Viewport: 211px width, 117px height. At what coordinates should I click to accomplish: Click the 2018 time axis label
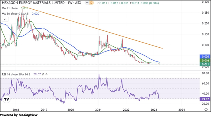point(16,110)
